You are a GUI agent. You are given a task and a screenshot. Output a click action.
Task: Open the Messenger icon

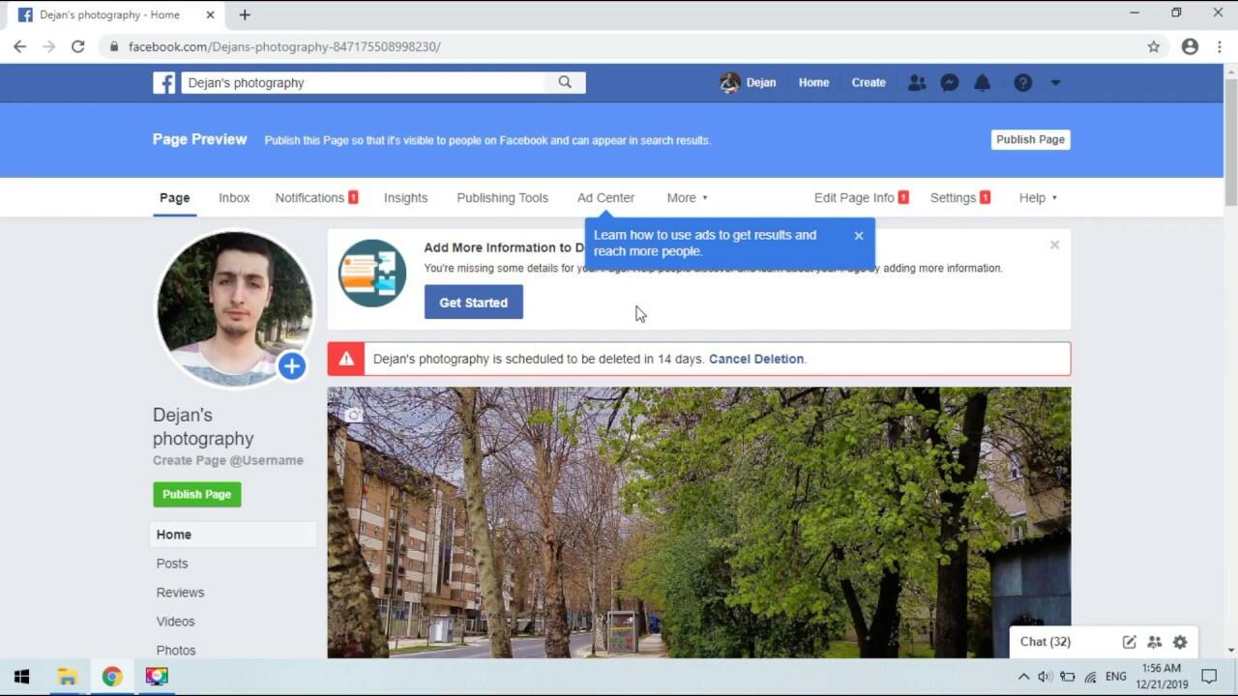pyautogui.click(x=950, y=83)
